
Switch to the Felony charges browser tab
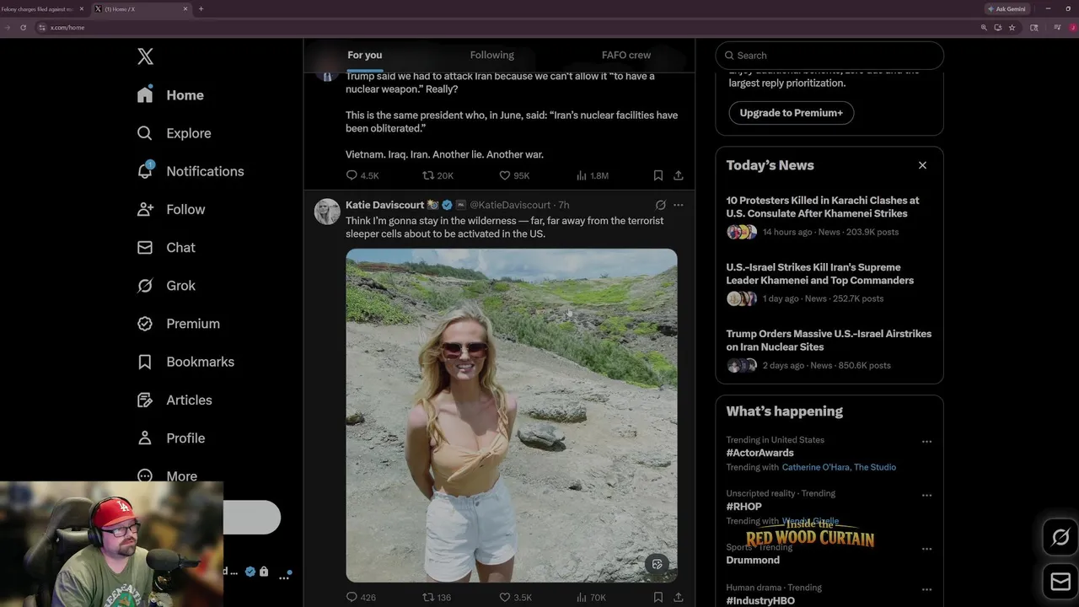click(42, 8)
